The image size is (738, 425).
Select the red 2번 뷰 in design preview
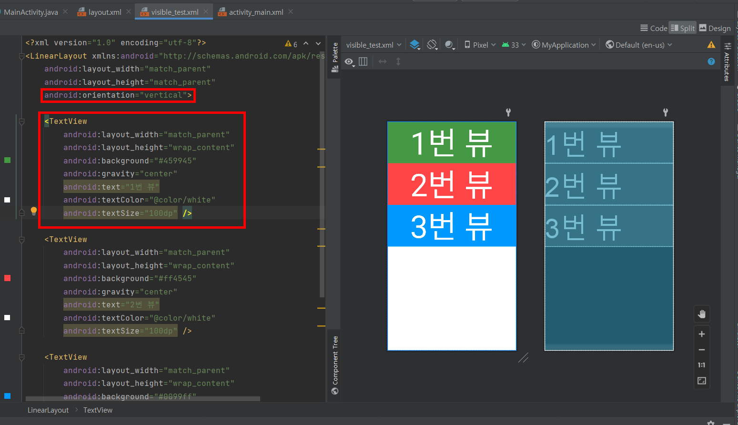452,184
